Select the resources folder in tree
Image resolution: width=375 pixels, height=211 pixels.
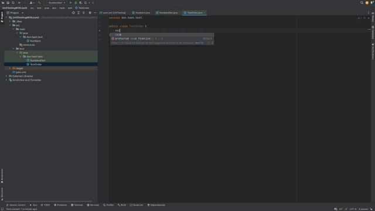coord(27,45)
